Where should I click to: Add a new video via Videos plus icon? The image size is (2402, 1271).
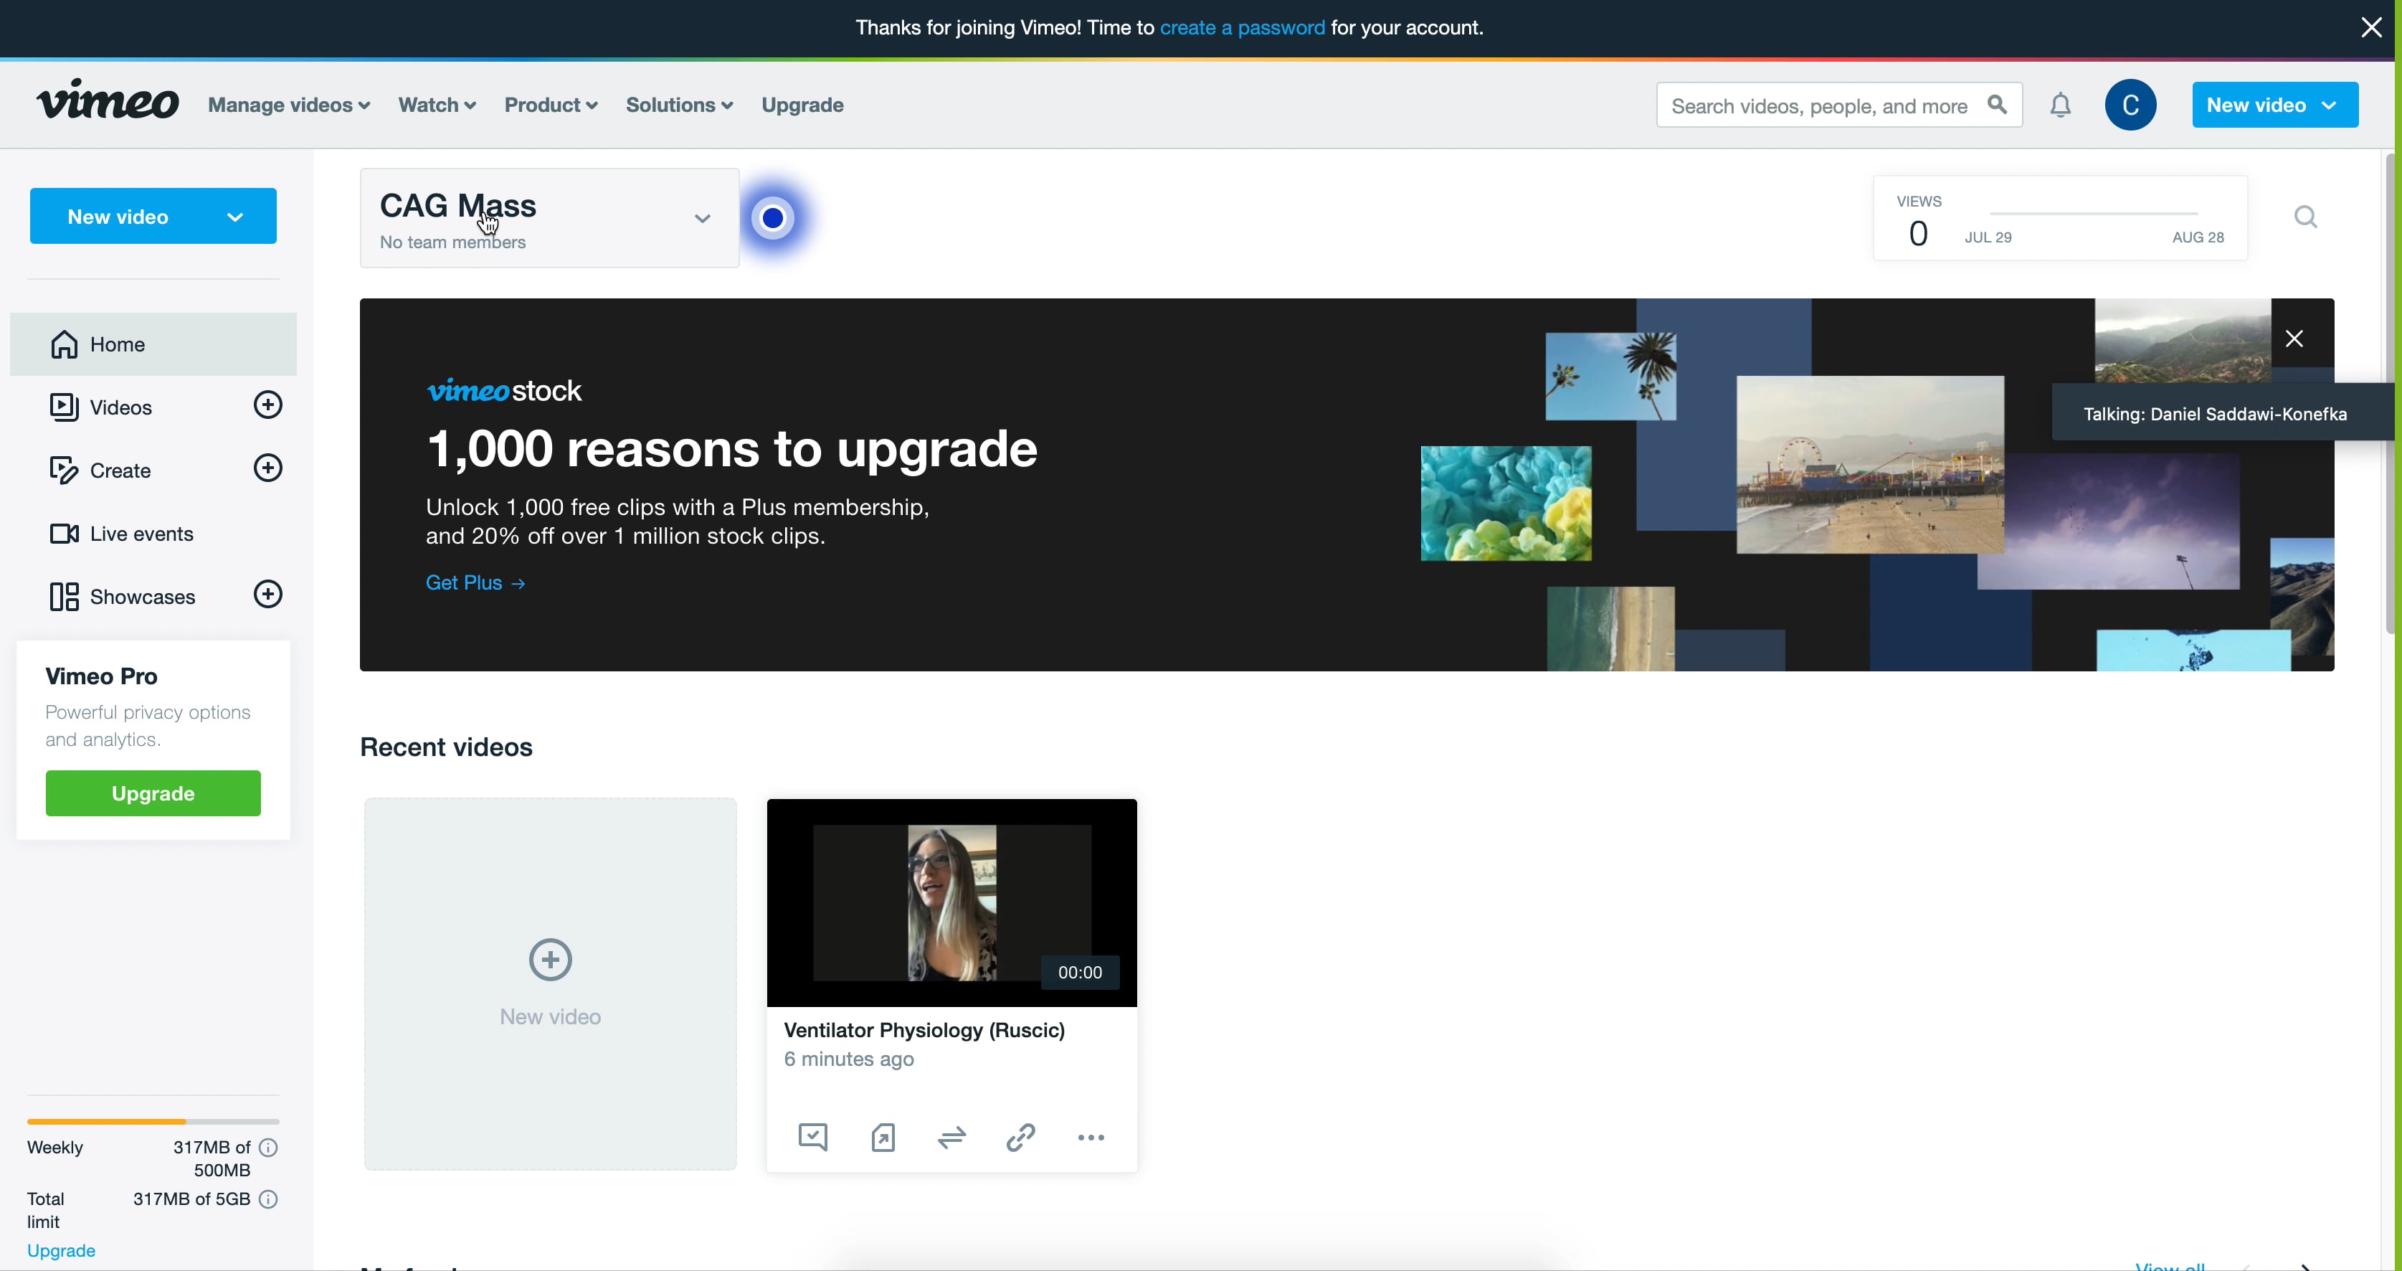click(x=267, y=405)
